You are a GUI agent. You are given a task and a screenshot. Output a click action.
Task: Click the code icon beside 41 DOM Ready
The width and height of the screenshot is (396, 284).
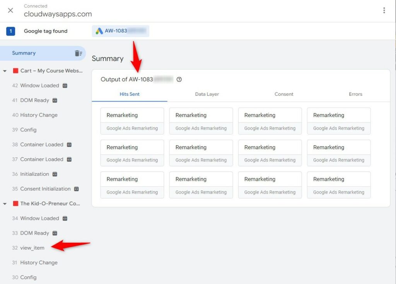coord(55,100)
